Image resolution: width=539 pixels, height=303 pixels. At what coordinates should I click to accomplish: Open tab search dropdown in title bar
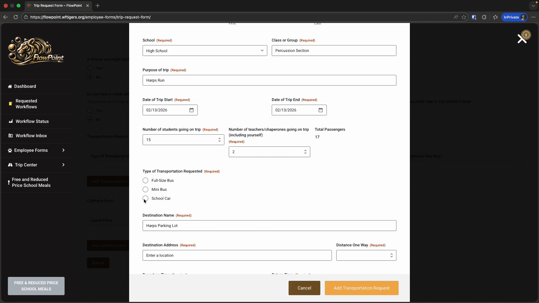click(x=533, y=6)
